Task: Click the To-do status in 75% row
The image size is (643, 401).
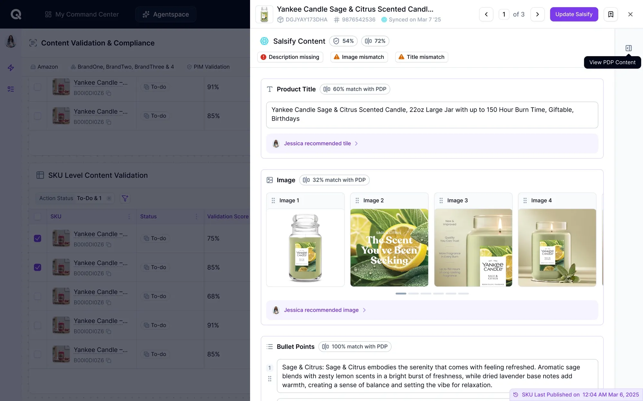Action: coord(155,238)
